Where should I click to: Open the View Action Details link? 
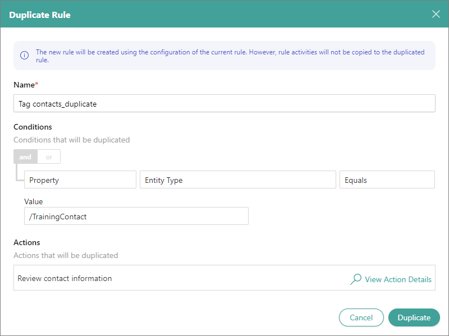[398, 279]
